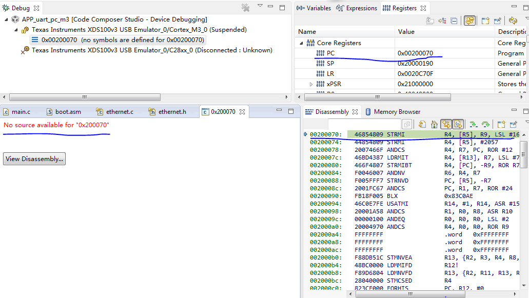Minimize the editor area panel
The height and width of the screenshot is (298, 529).
point(279,110)
